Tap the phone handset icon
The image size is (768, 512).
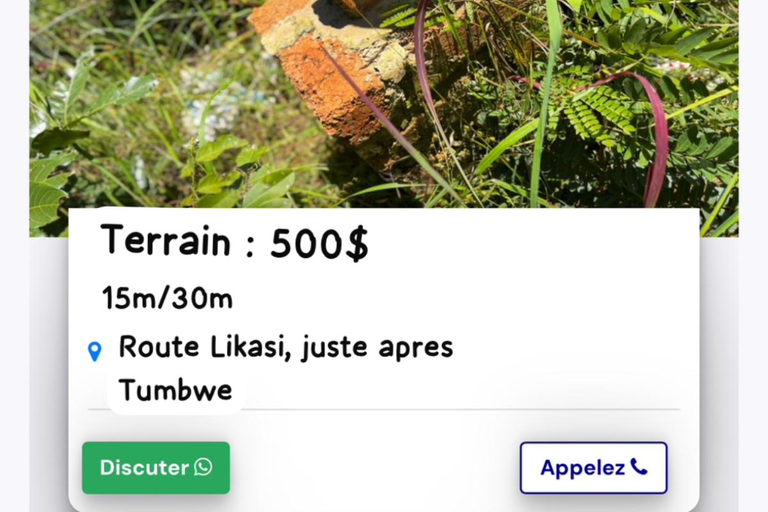click(x=639, y=467)
